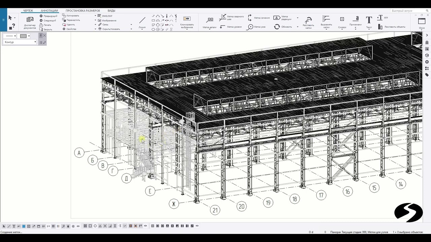Click the magnifier icon in bottom toolbar
431x242 pixels.
click(63, 226)
